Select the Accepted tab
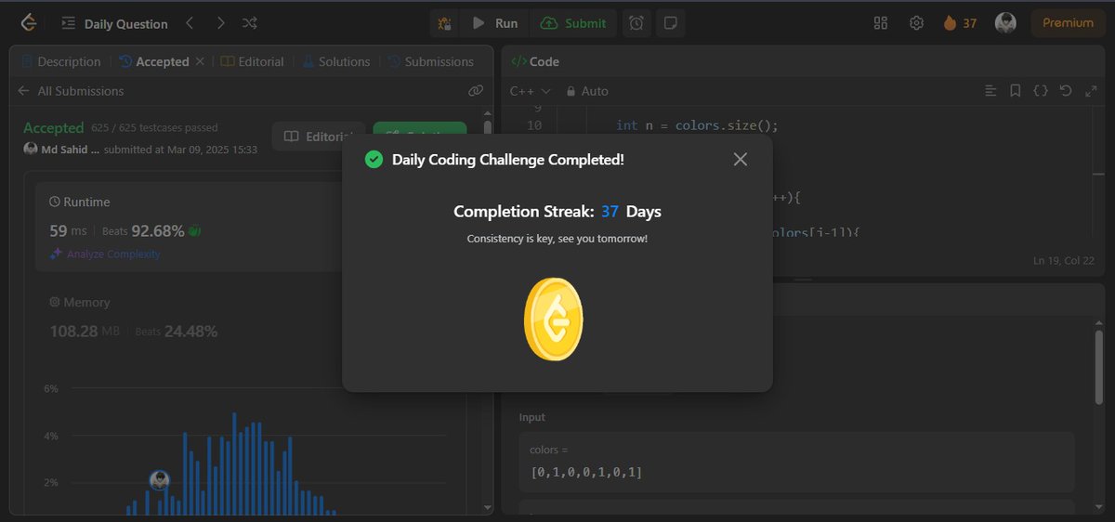This screenshot has width=1115, height=522. click(154, 61)
